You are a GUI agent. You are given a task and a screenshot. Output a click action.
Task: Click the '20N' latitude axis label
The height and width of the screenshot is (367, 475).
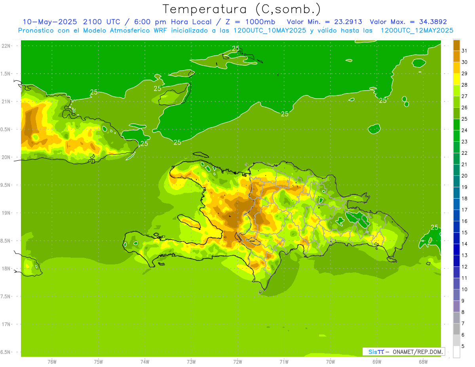point(6,157)
